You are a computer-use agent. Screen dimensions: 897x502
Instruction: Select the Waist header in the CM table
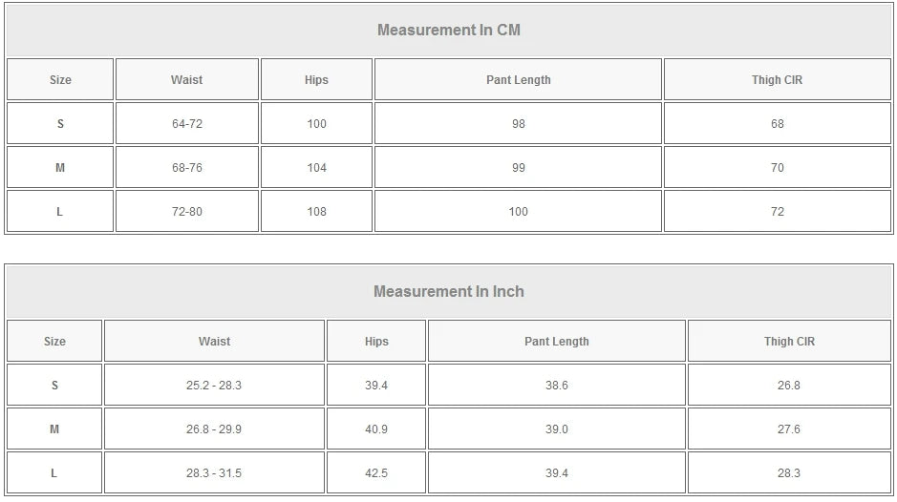(x=186, y=80)
